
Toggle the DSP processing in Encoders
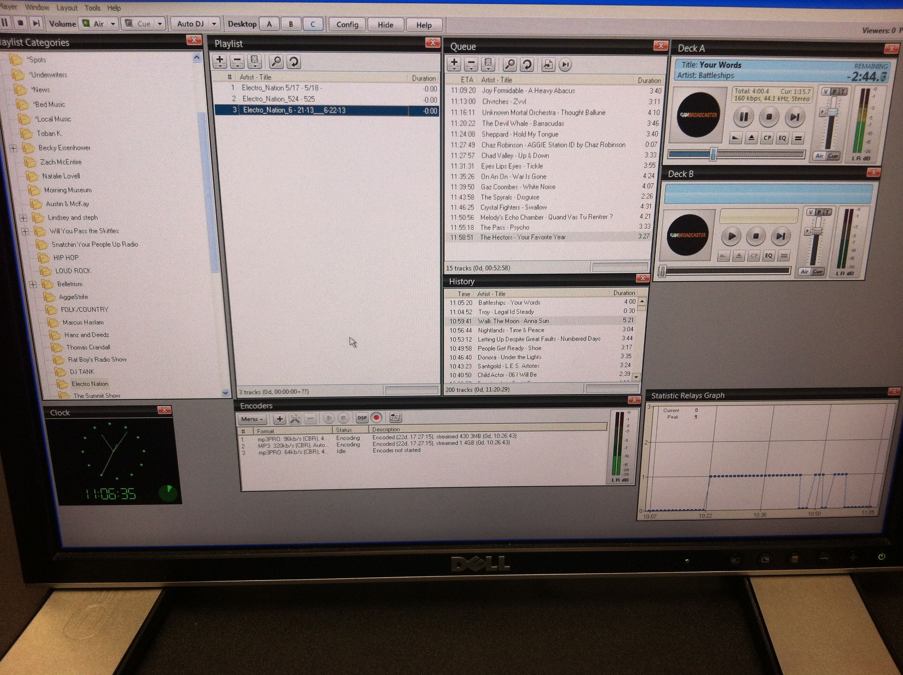[362, 418]
